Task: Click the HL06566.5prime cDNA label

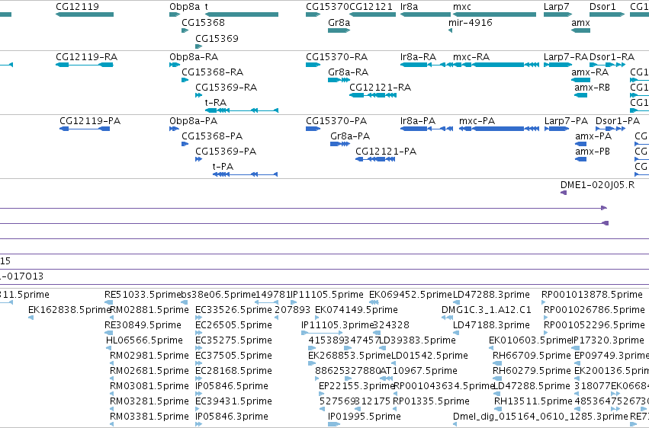Action: pos(144,340)
